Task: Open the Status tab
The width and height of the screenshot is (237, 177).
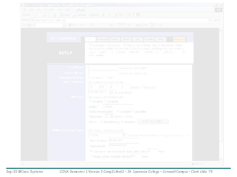Action: (x=115, y=39)
